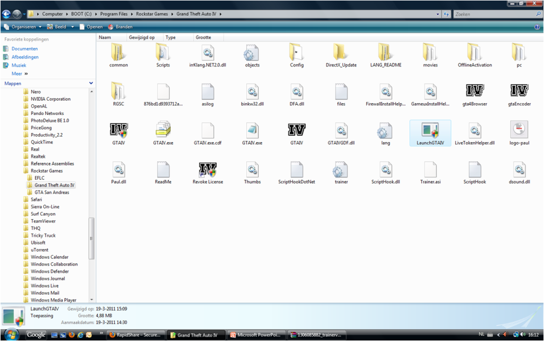Viewport: 544px width, 341px height.
Task: Select the Paul.dll file
Action: point(119,172)
